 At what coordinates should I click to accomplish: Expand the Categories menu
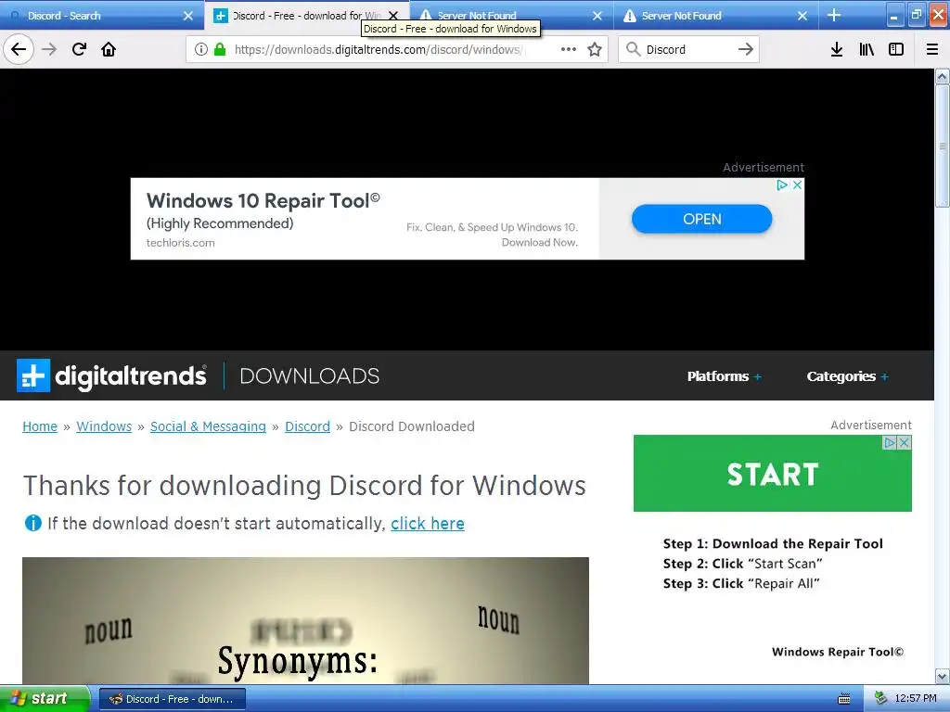pos(847,376)
